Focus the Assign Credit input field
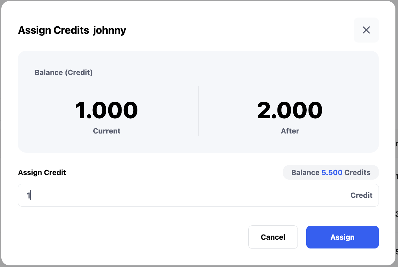Viewport: 398px width, 267px height. [x=188, y=195]
